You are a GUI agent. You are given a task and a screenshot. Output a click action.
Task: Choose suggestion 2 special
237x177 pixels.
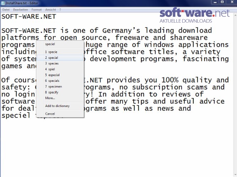(60, 58)
